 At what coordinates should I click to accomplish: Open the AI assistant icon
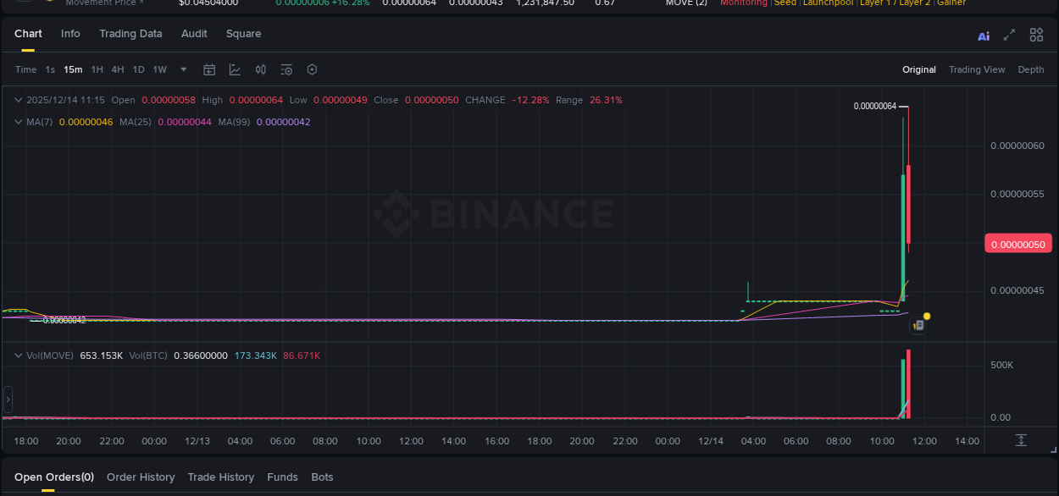pyautogui.click(x=984, y=35)
